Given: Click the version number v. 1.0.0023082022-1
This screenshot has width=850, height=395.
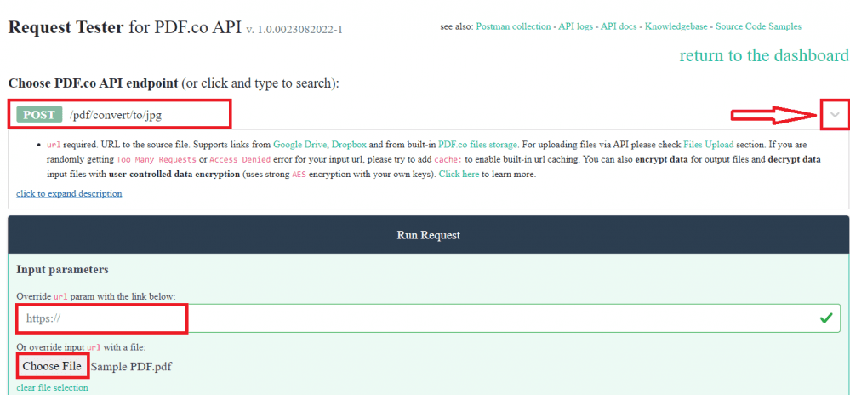Looking at the screenshot, I should (294, 29).
